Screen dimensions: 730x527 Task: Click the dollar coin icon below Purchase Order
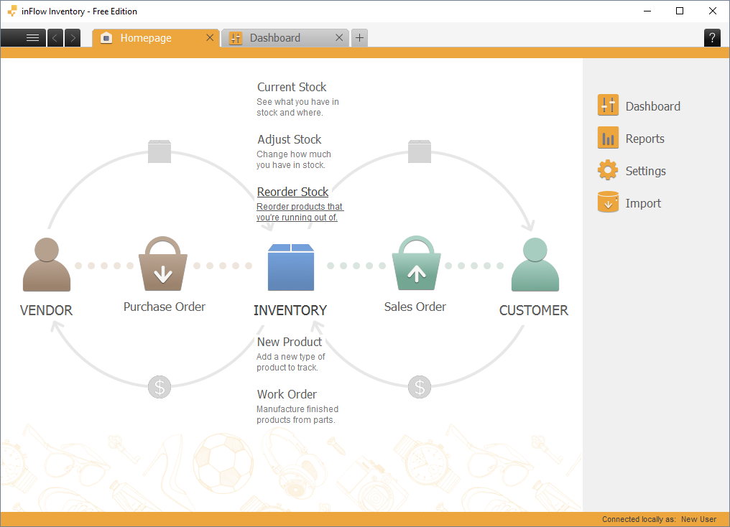click(x=160, y=387)
